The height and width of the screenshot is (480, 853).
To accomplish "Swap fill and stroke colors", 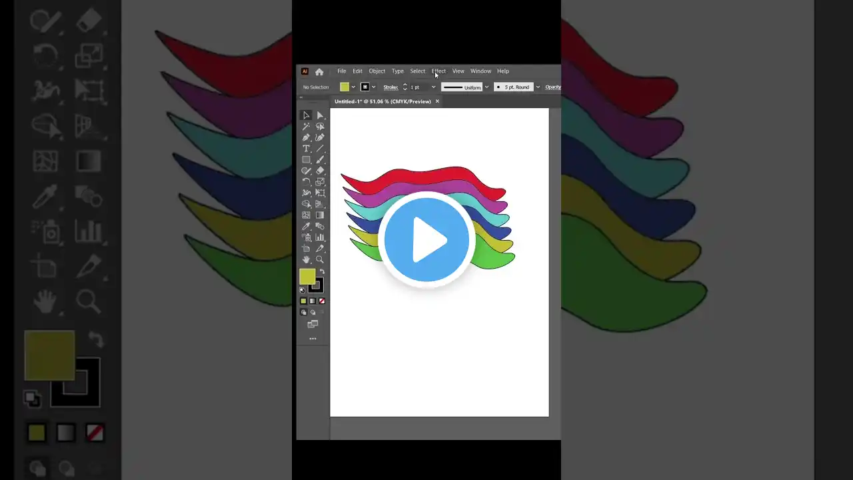I will pyautogui.click(x=322, y=272).
